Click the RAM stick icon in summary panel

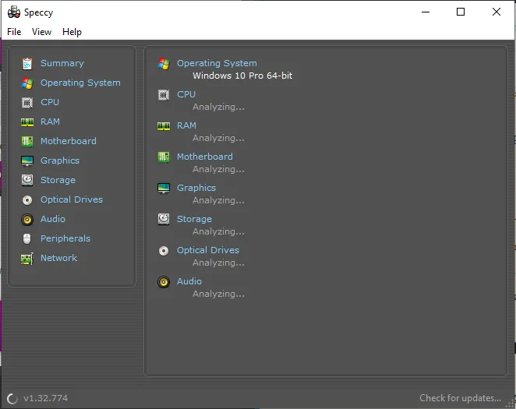point(164,126)
